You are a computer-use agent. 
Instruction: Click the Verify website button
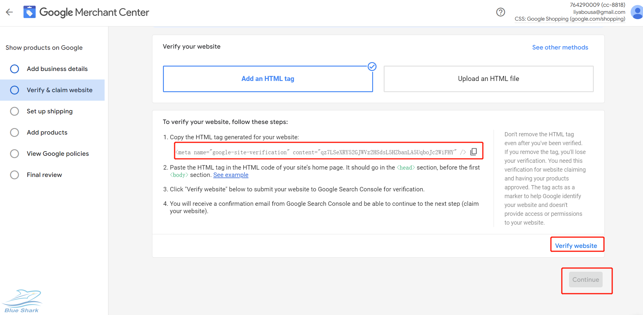(576, 246)
